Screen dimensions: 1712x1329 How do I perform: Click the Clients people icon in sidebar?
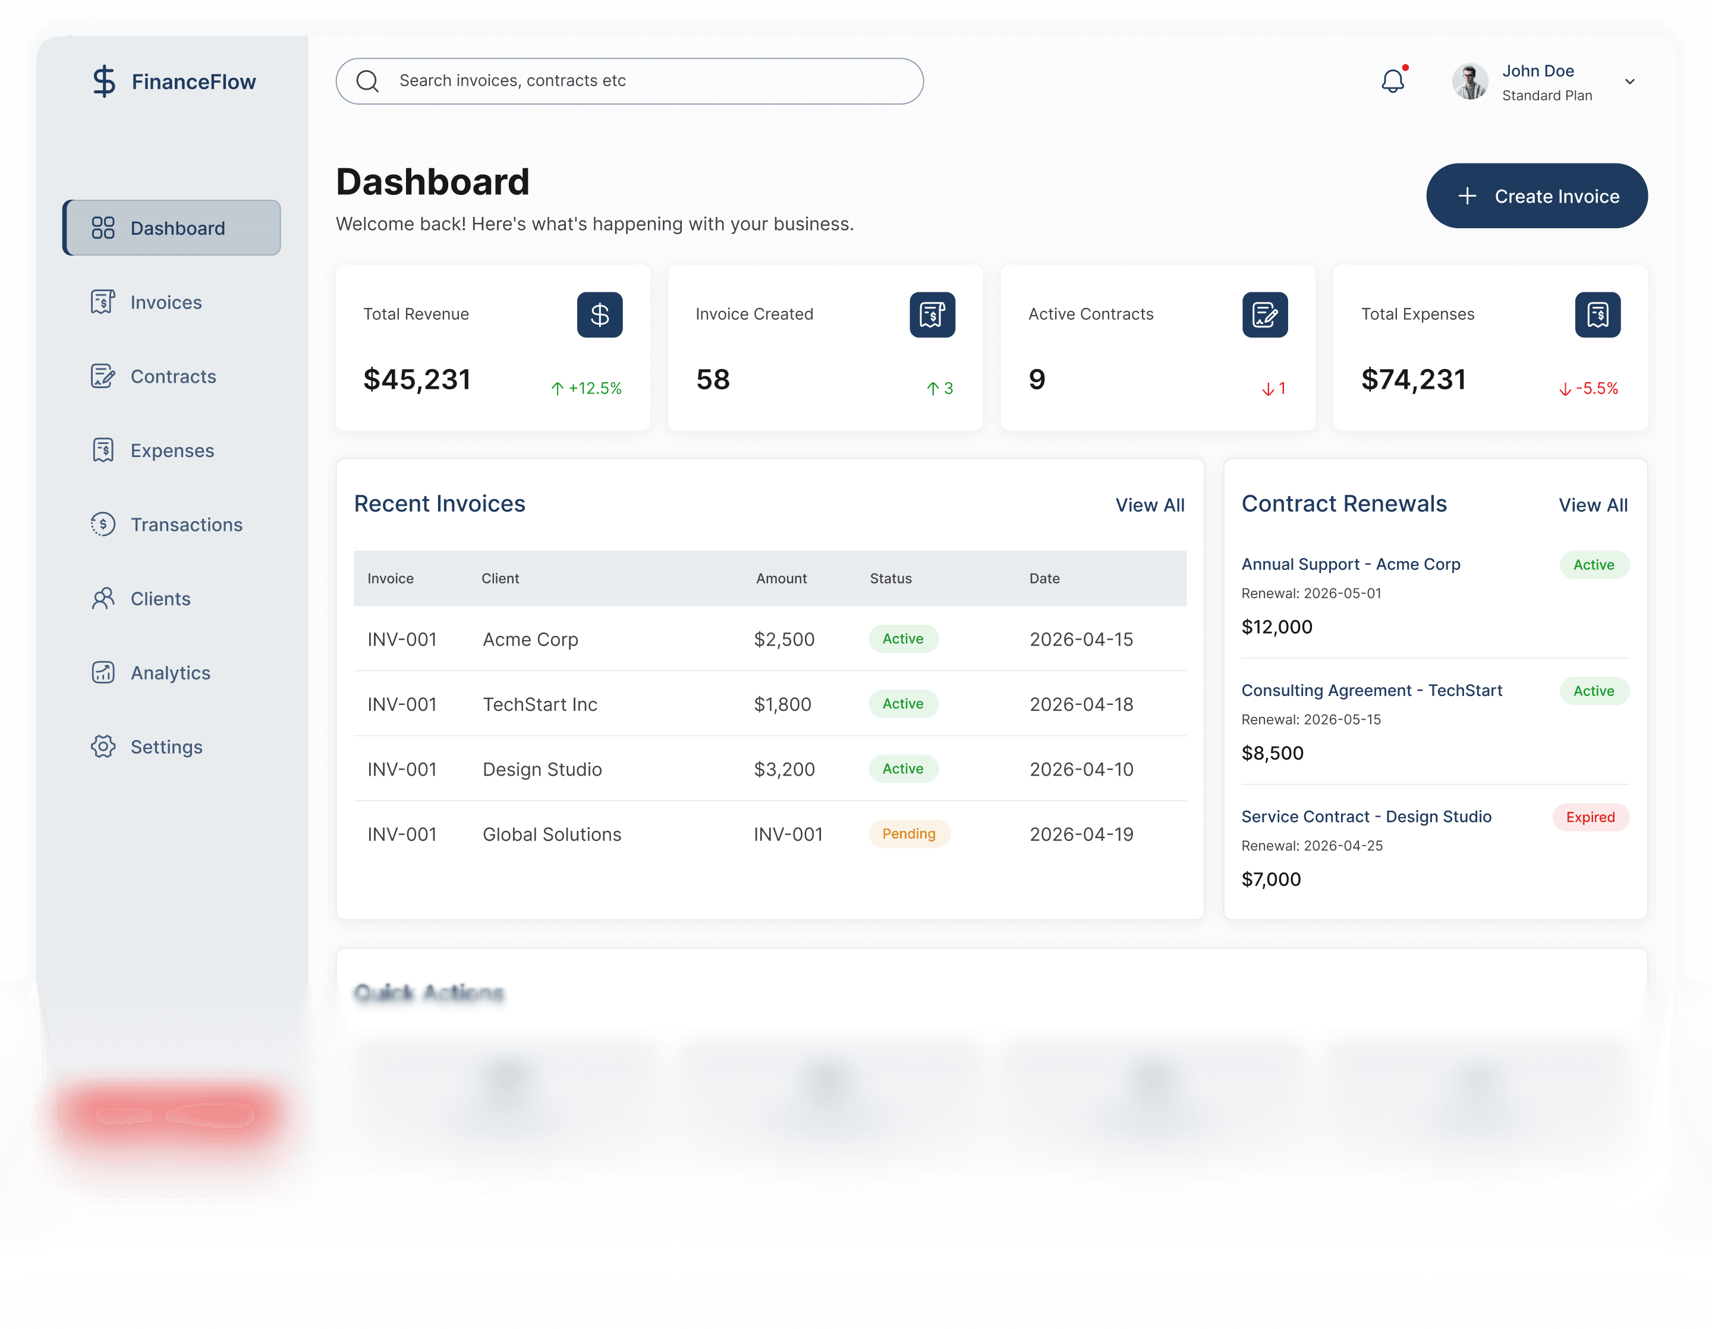[x=103, y=599]
